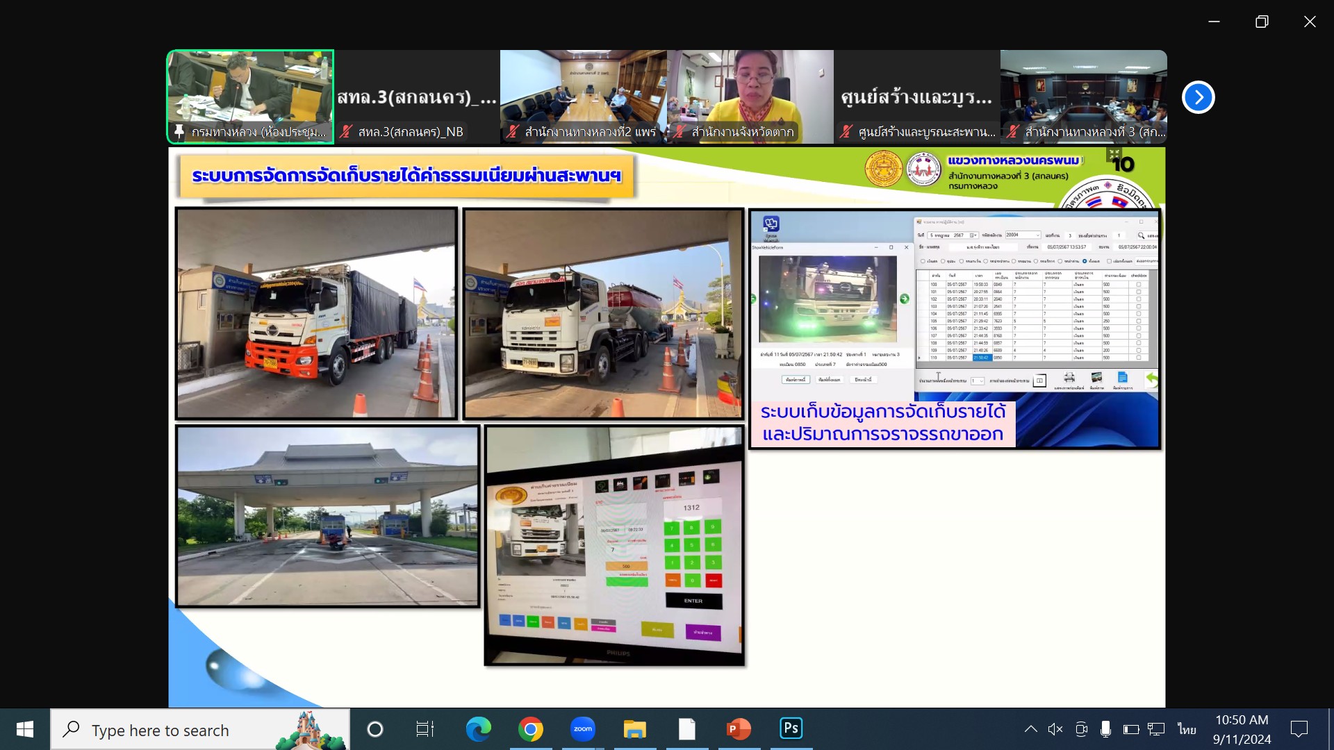Show next participants with the blue arrow button
This screenshot has height=750, width=1334.
click(x=1198, y=97)
